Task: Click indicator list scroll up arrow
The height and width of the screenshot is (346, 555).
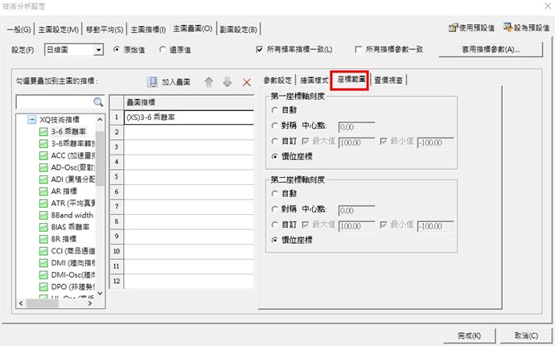Action: (x=100, y=120)
